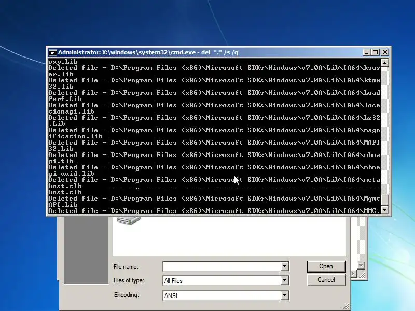Click the console scrollbar up arrow
The width and height of the screenshot is (415, 311).
click(384, 63)
